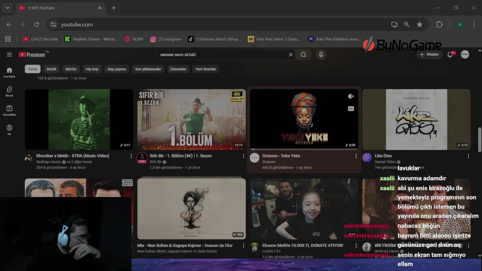Image resolution: width=482 pixels, height=271 pixels.
Task: Open Khontkar x Metth XTRA thumbnail
Action: (x=79, y=119)
